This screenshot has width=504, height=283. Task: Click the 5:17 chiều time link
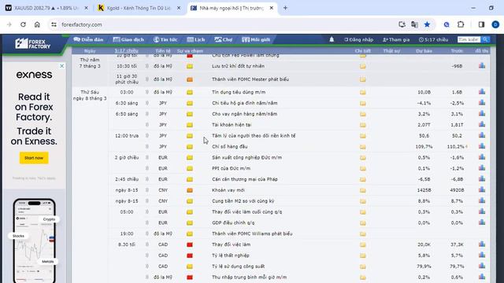click(434, 40)
